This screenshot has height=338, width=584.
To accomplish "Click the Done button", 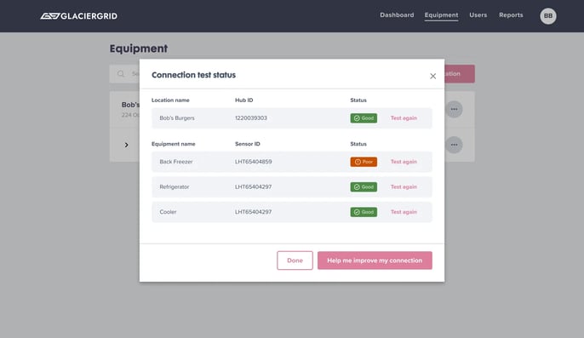I will pyautogui.click(x=295, y=261).
